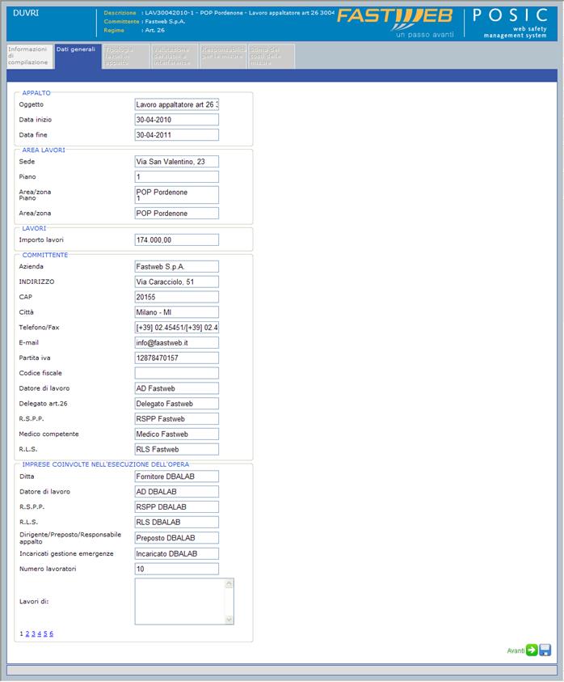
Task: Click the Incaricati gestione emergenze label
Action: click(x=66, y=553)
